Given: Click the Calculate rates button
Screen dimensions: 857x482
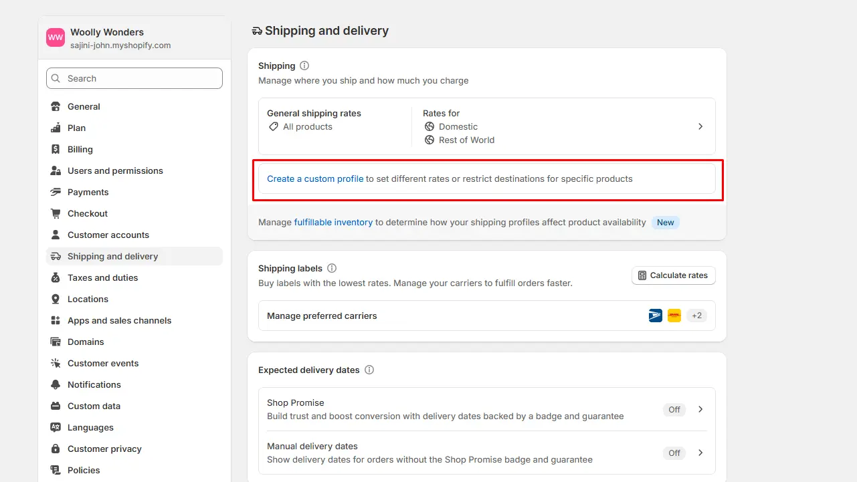Looking at the screenshot, I should (x=673, y=275).
